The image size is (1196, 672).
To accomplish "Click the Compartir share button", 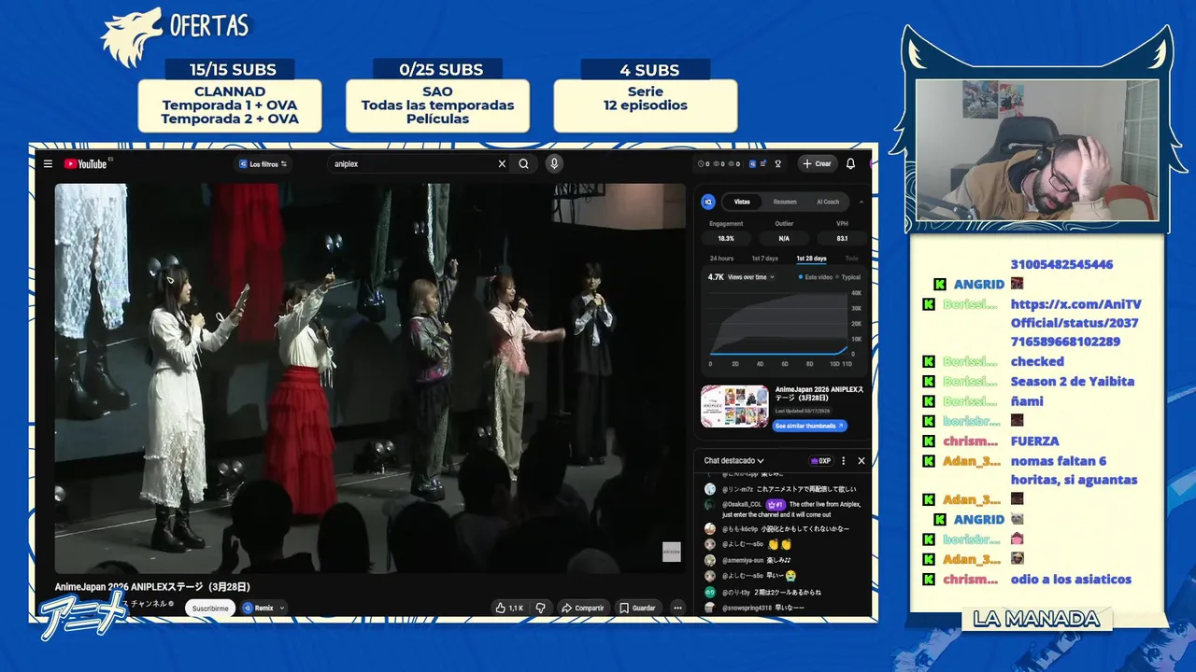I will 582,608.
